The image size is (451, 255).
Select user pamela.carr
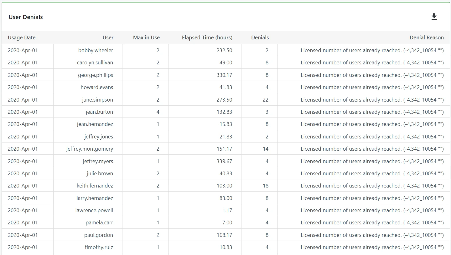coord(99,222)
